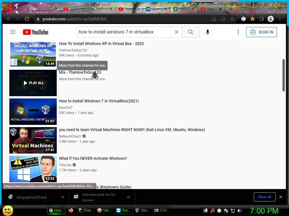
Task: Open the Mix - TheHowToGuy123 title
Action: [x=80, y=72]
